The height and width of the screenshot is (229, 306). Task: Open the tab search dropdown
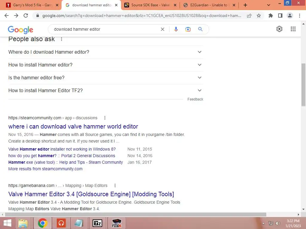[269, 5]
